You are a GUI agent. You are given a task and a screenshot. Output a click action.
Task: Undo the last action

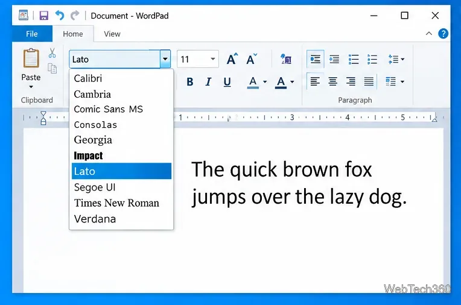click(60, 15)
